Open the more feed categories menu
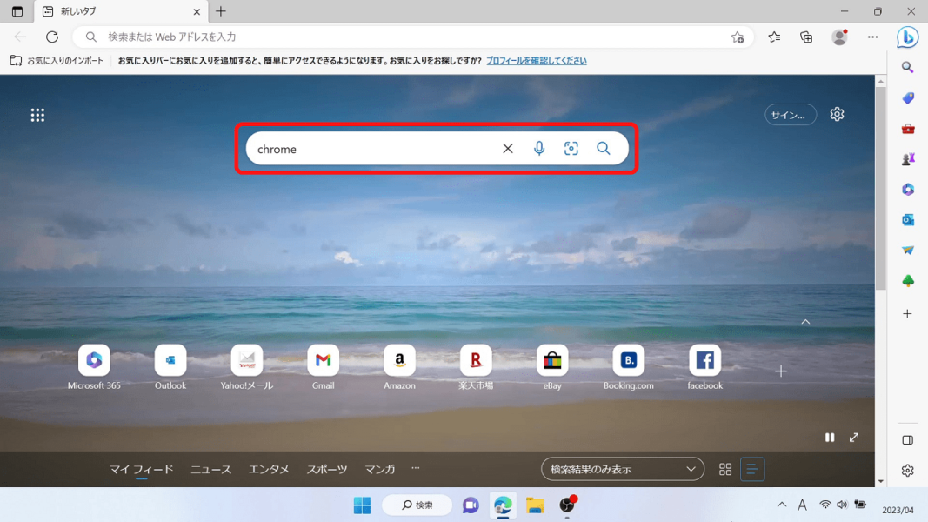Image resolution: width=928 pixels, height=522 pixels. (415, 468)
